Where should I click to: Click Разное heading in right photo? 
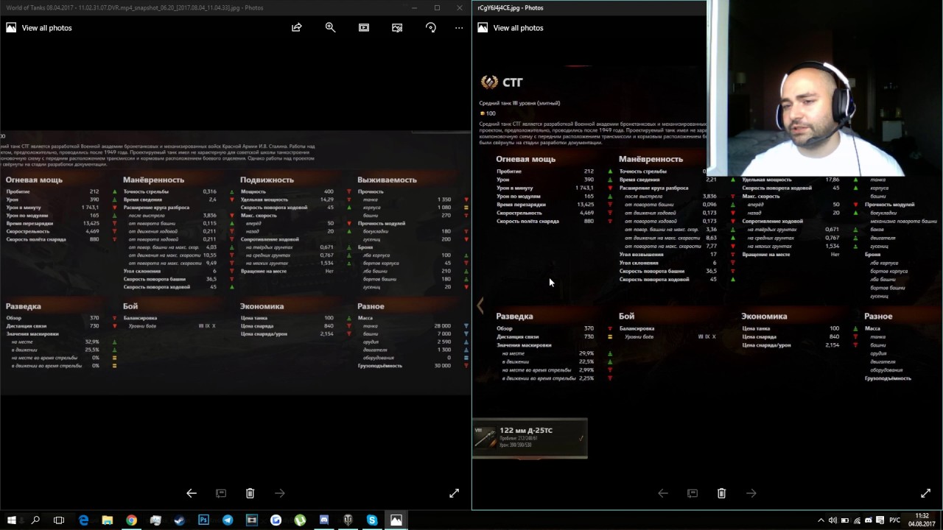[x=878, y=317]
